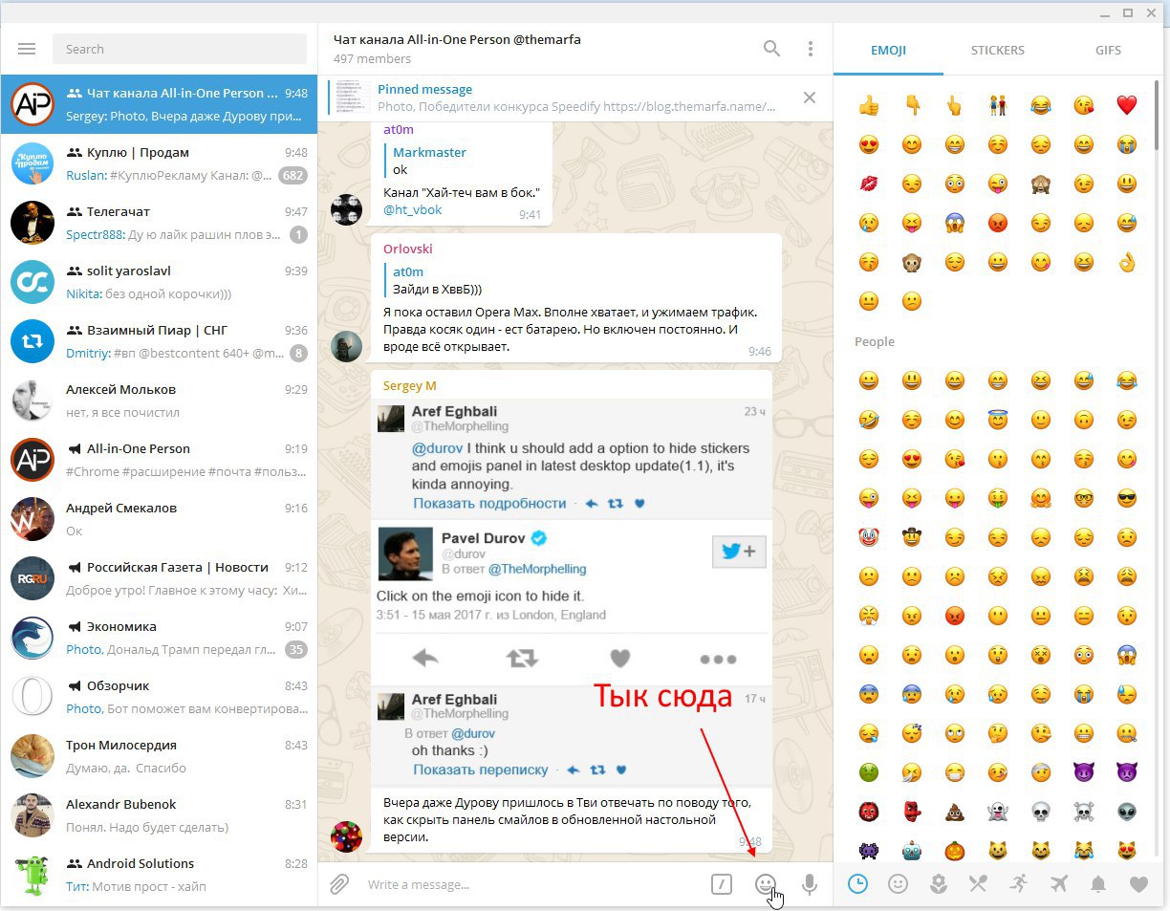Open the Pinned message bar
This screenshot has height=911, width=1170.
[574, 98]
